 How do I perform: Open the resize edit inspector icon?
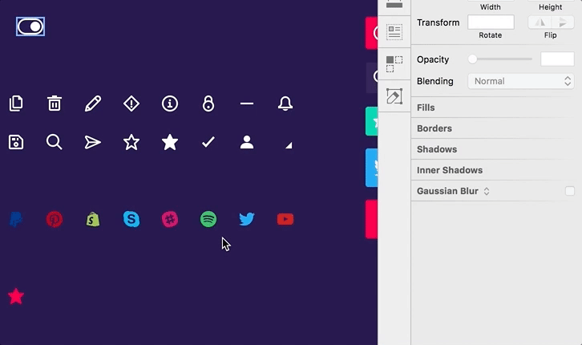pyautogui.click(x=394, y=96)
